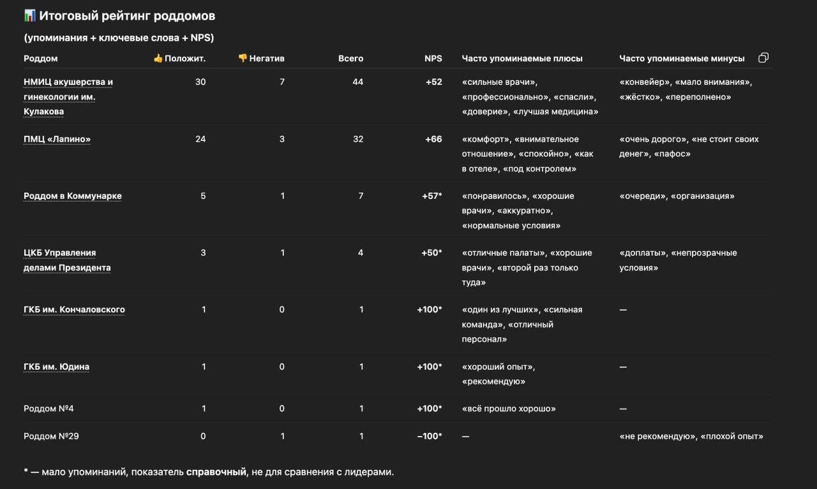Viewport: 817px width, 489px height.
Task: Select NPS +100* in the Кончаловского row
Action: click(430, 310)
